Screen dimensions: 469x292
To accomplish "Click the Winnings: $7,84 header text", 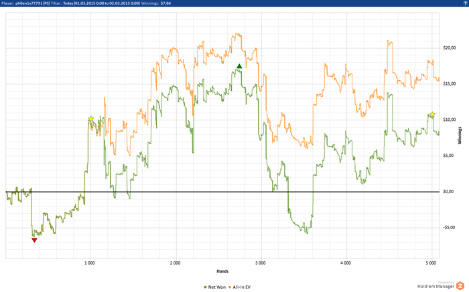I will (x=156, y=3).
